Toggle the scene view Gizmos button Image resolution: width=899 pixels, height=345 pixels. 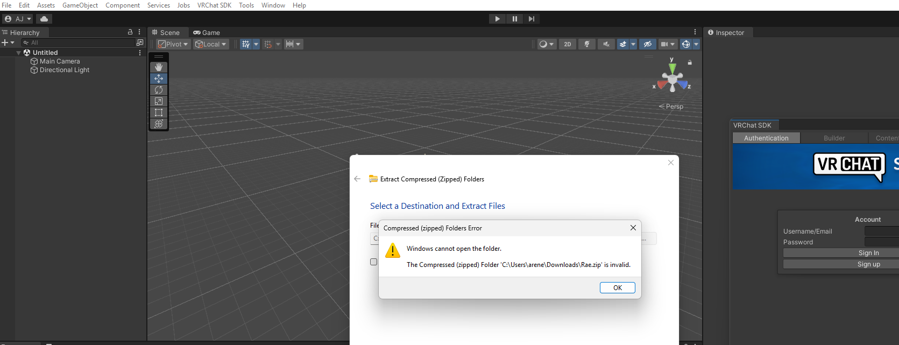tap(686, 44)
